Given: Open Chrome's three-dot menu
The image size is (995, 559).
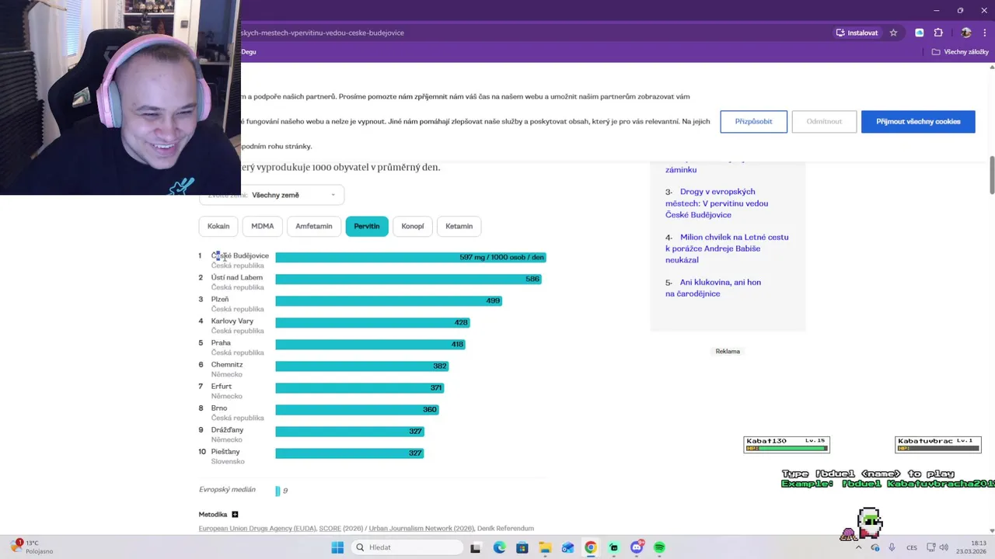Looking at the screenshot, I should [x=986, y=33].
